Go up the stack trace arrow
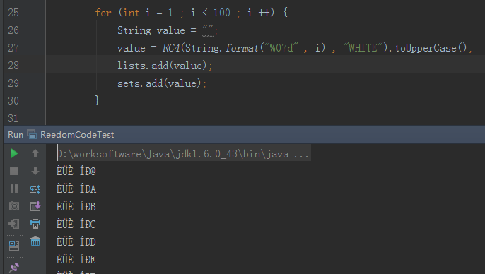The image size is (485, 274). pyautogui.click(x=35, y=153)
